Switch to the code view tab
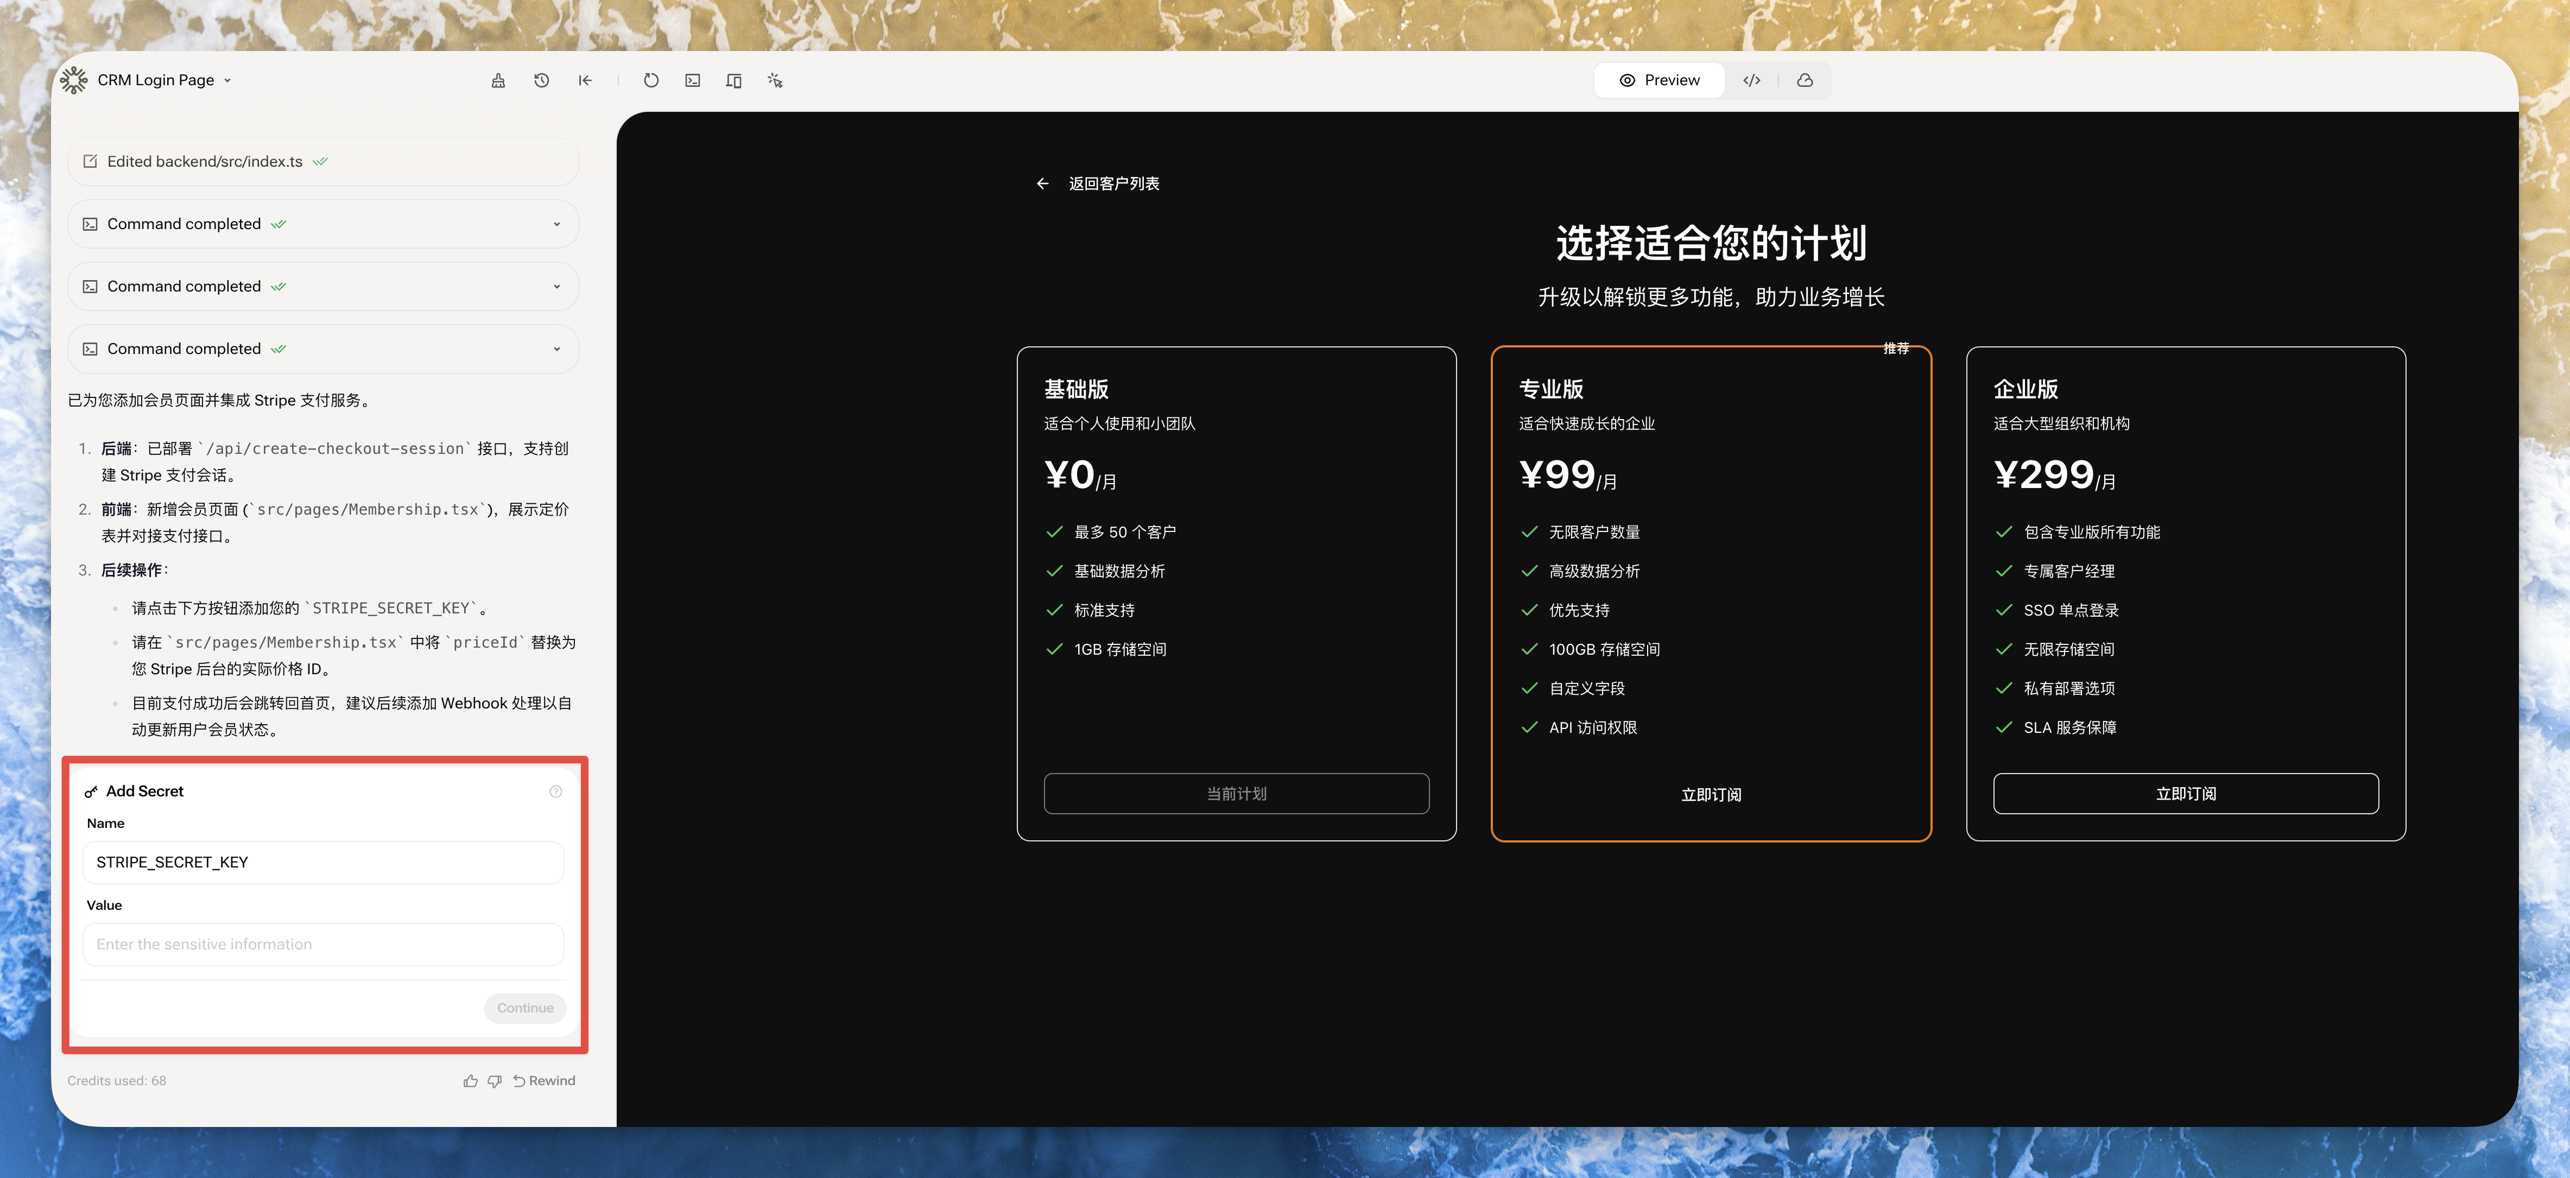The height and width of the screenshot is (1178, 2570). (x=1752, y=81)
